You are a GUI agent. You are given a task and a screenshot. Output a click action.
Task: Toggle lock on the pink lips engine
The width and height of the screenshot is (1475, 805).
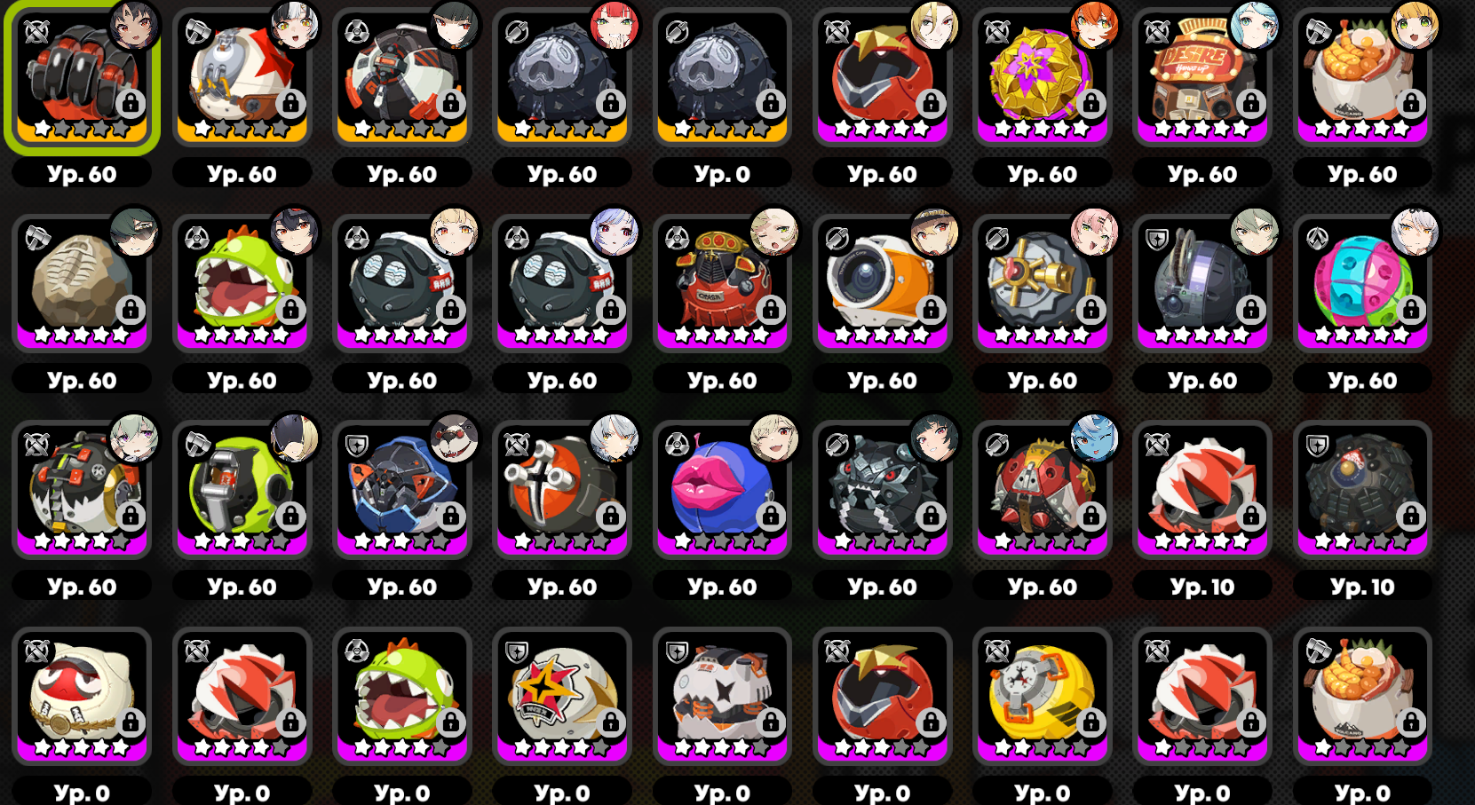pos(771,516)
